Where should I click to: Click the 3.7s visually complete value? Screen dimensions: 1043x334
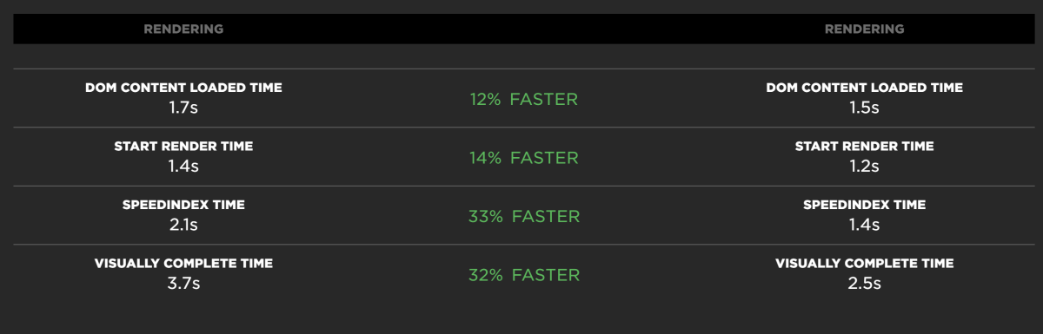183,284
